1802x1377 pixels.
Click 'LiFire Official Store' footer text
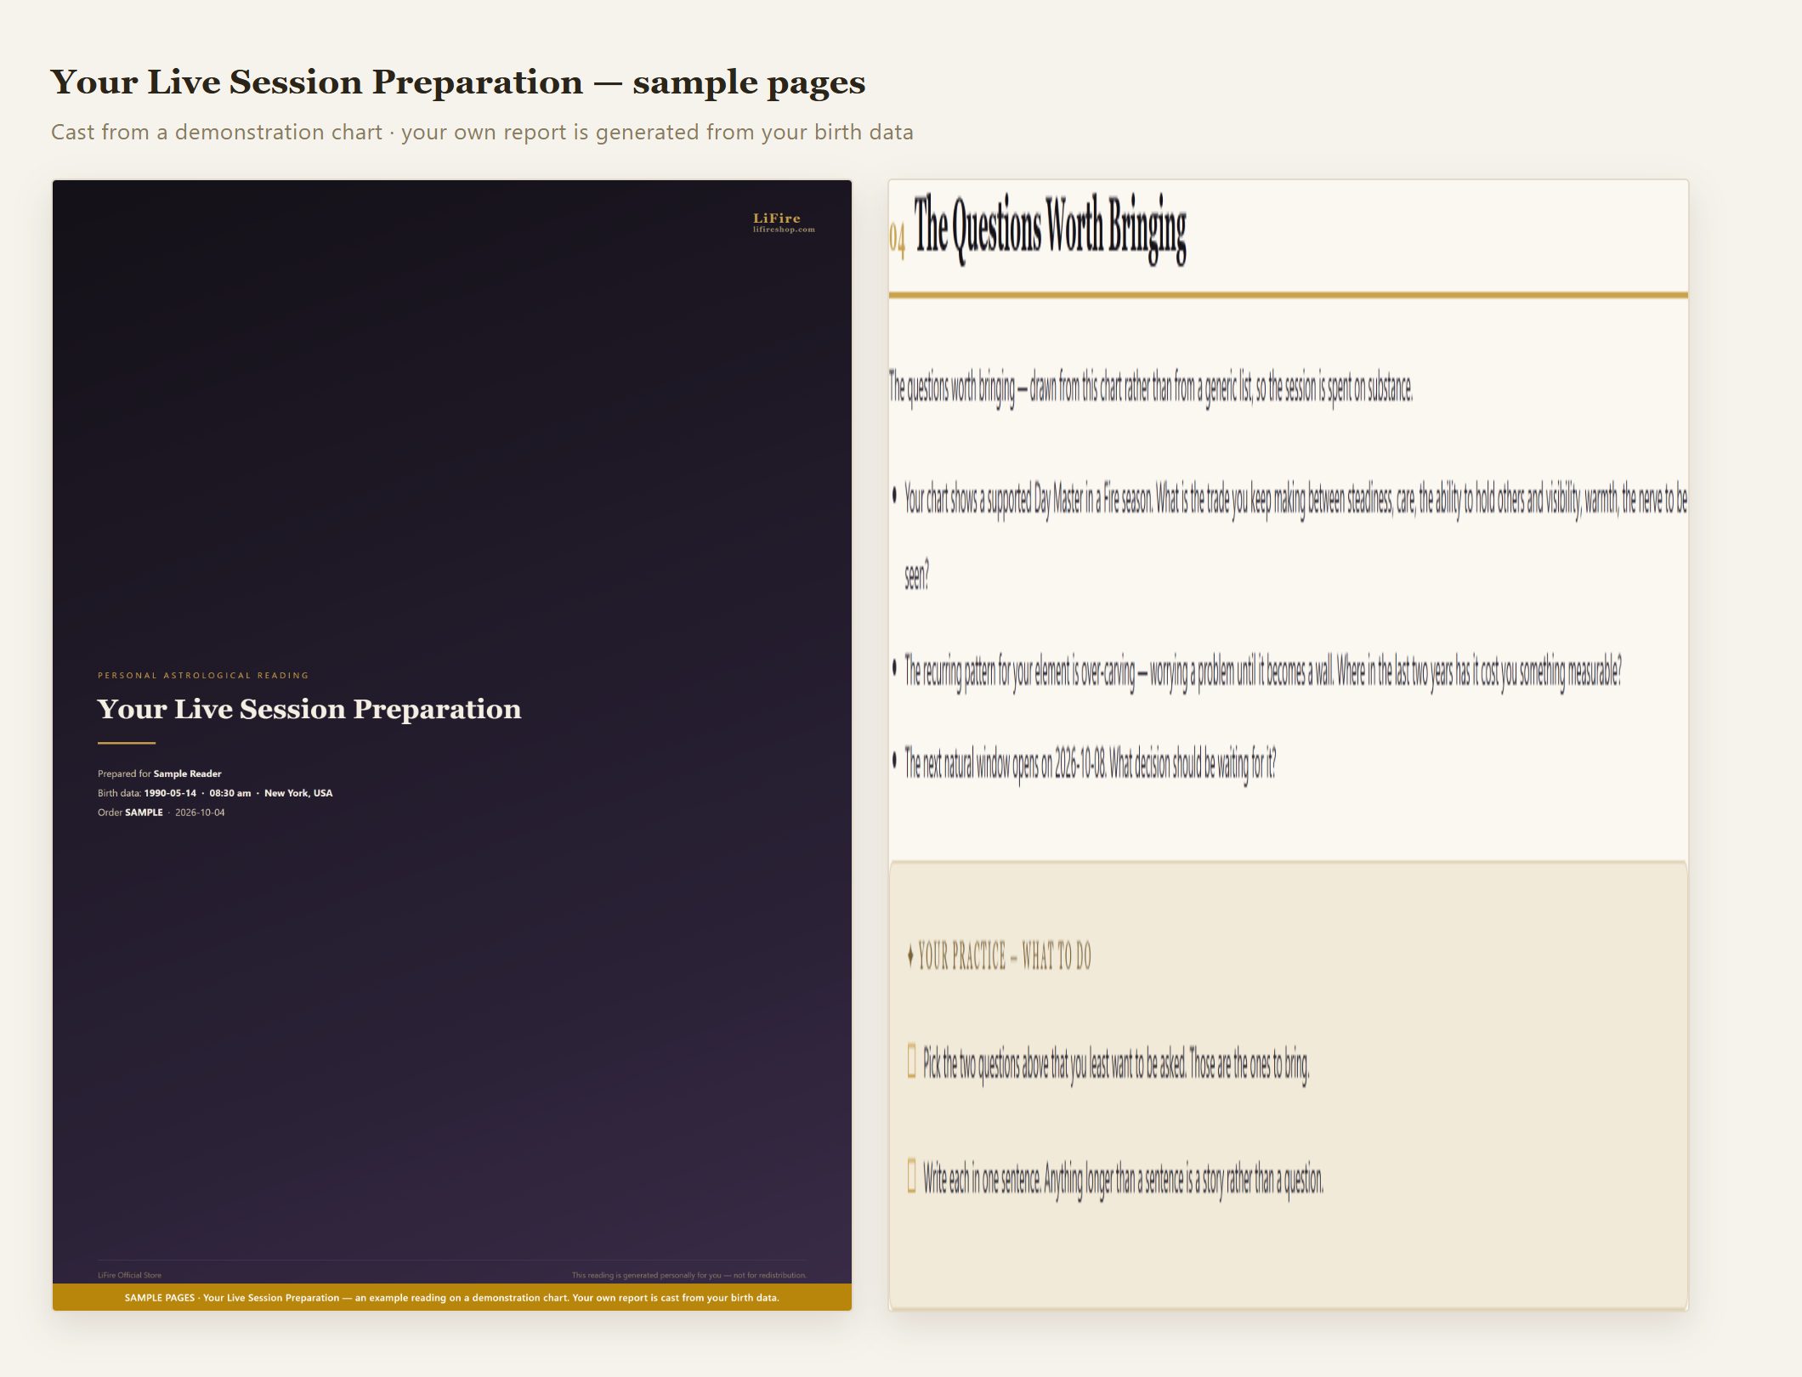tap(129, 1275)
